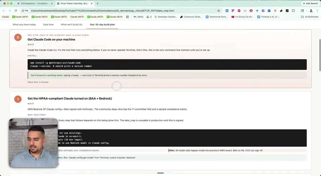Click the step 0 number badge

click(x=18, y=37)
